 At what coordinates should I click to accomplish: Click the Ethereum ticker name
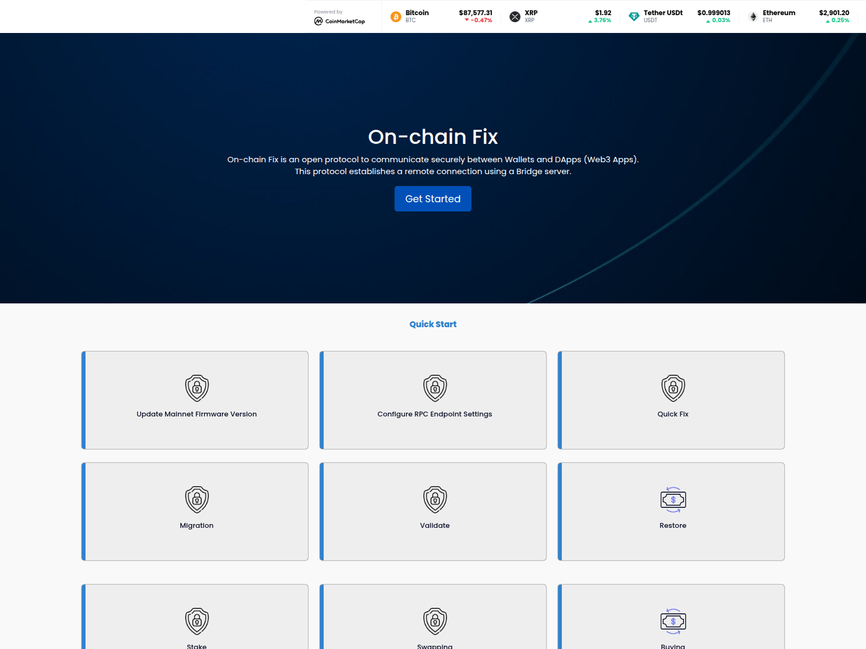[x=779, y=12]
